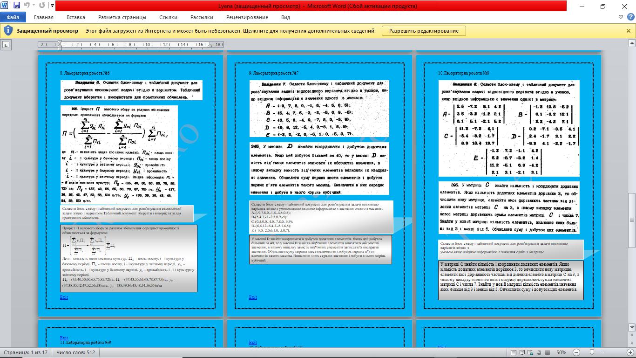
Task: Open the Файл tab
Action: pos(13,17)
